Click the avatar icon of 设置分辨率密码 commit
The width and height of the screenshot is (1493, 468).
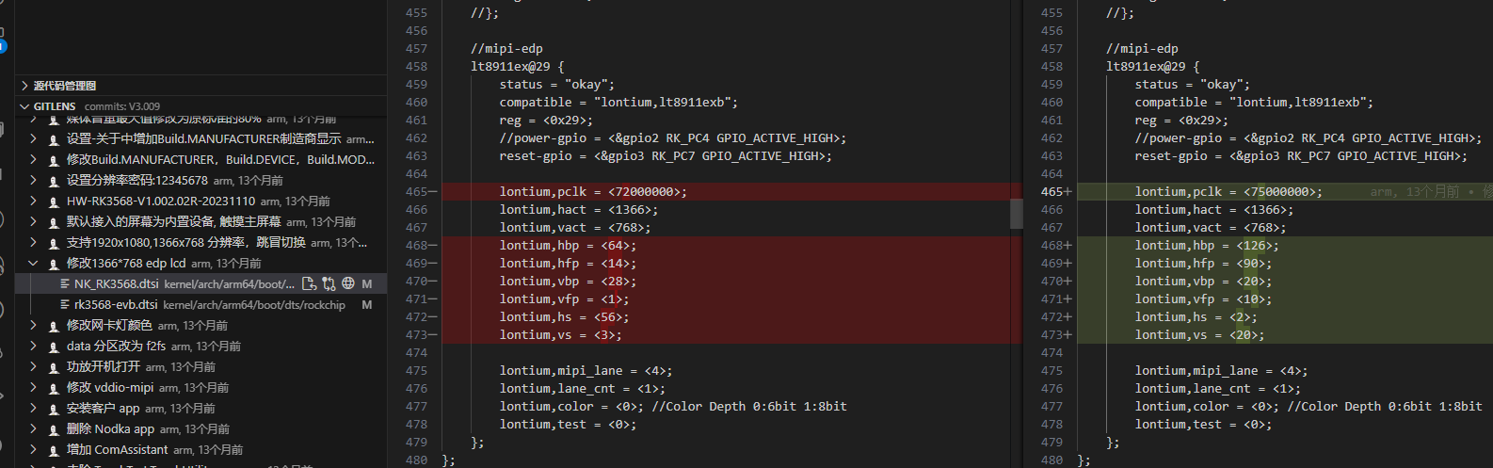(54, 181)
